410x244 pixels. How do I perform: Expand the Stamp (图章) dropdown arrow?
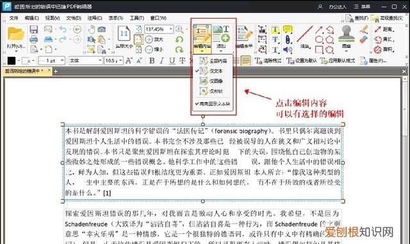346,51
